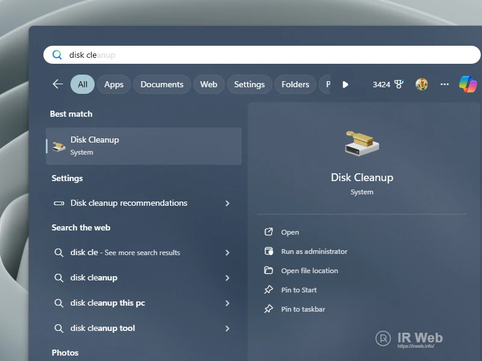Select the Folders filter tab

[x=295, y=84]
